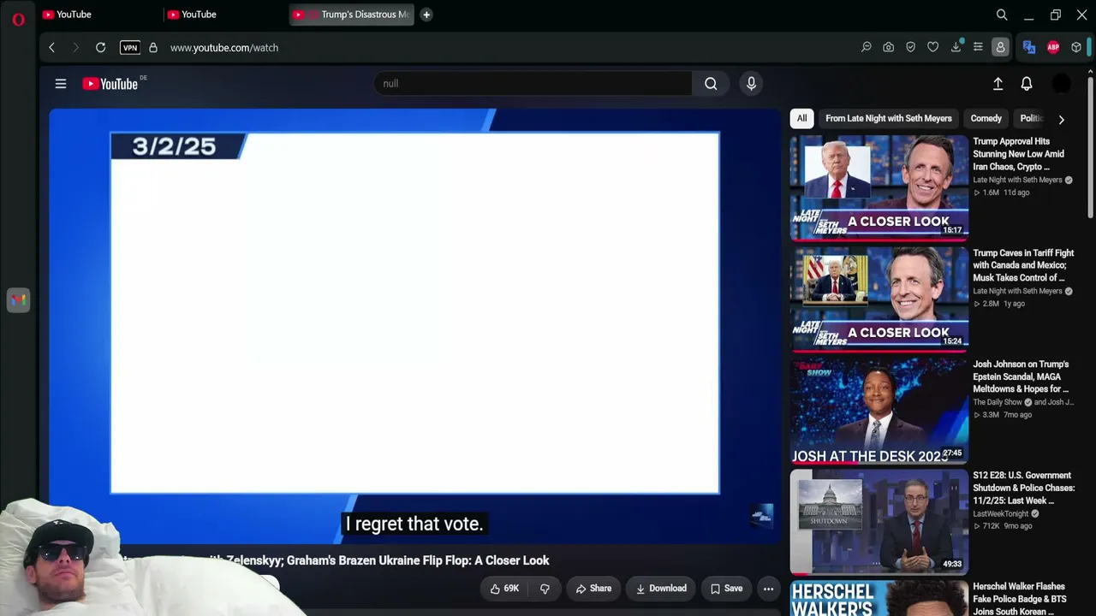Click the Late Night watermark in the video corner
This screenshot has width=1096, height=616.
click(762, 514)
